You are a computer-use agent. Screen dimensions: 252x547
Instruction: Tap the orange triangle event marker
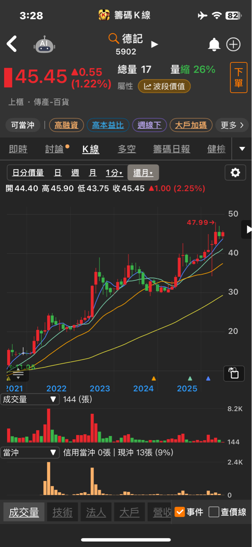coord(154,378)
